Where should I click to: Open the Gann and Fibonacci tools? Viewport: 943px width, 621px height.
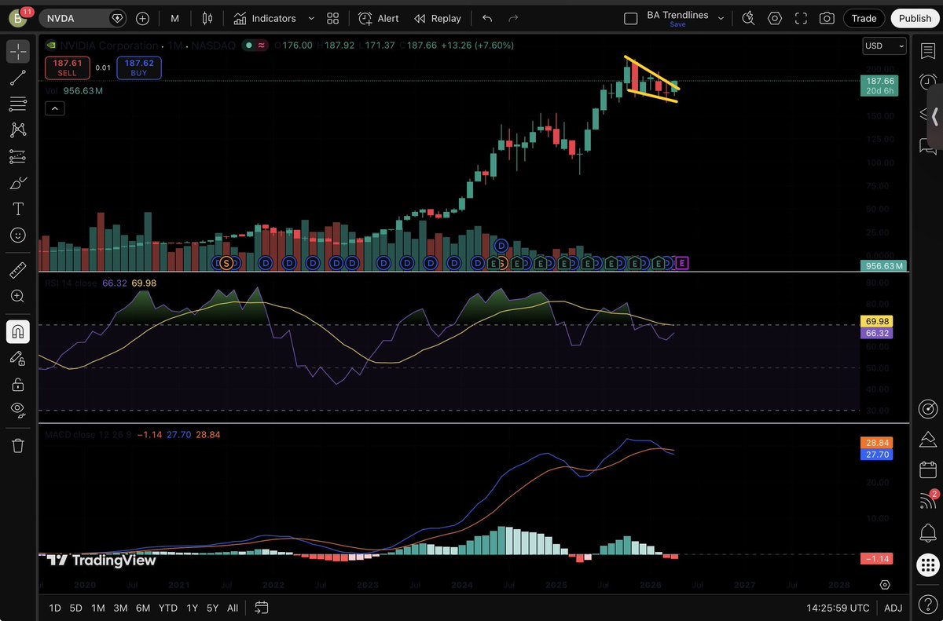click(18, 104)
